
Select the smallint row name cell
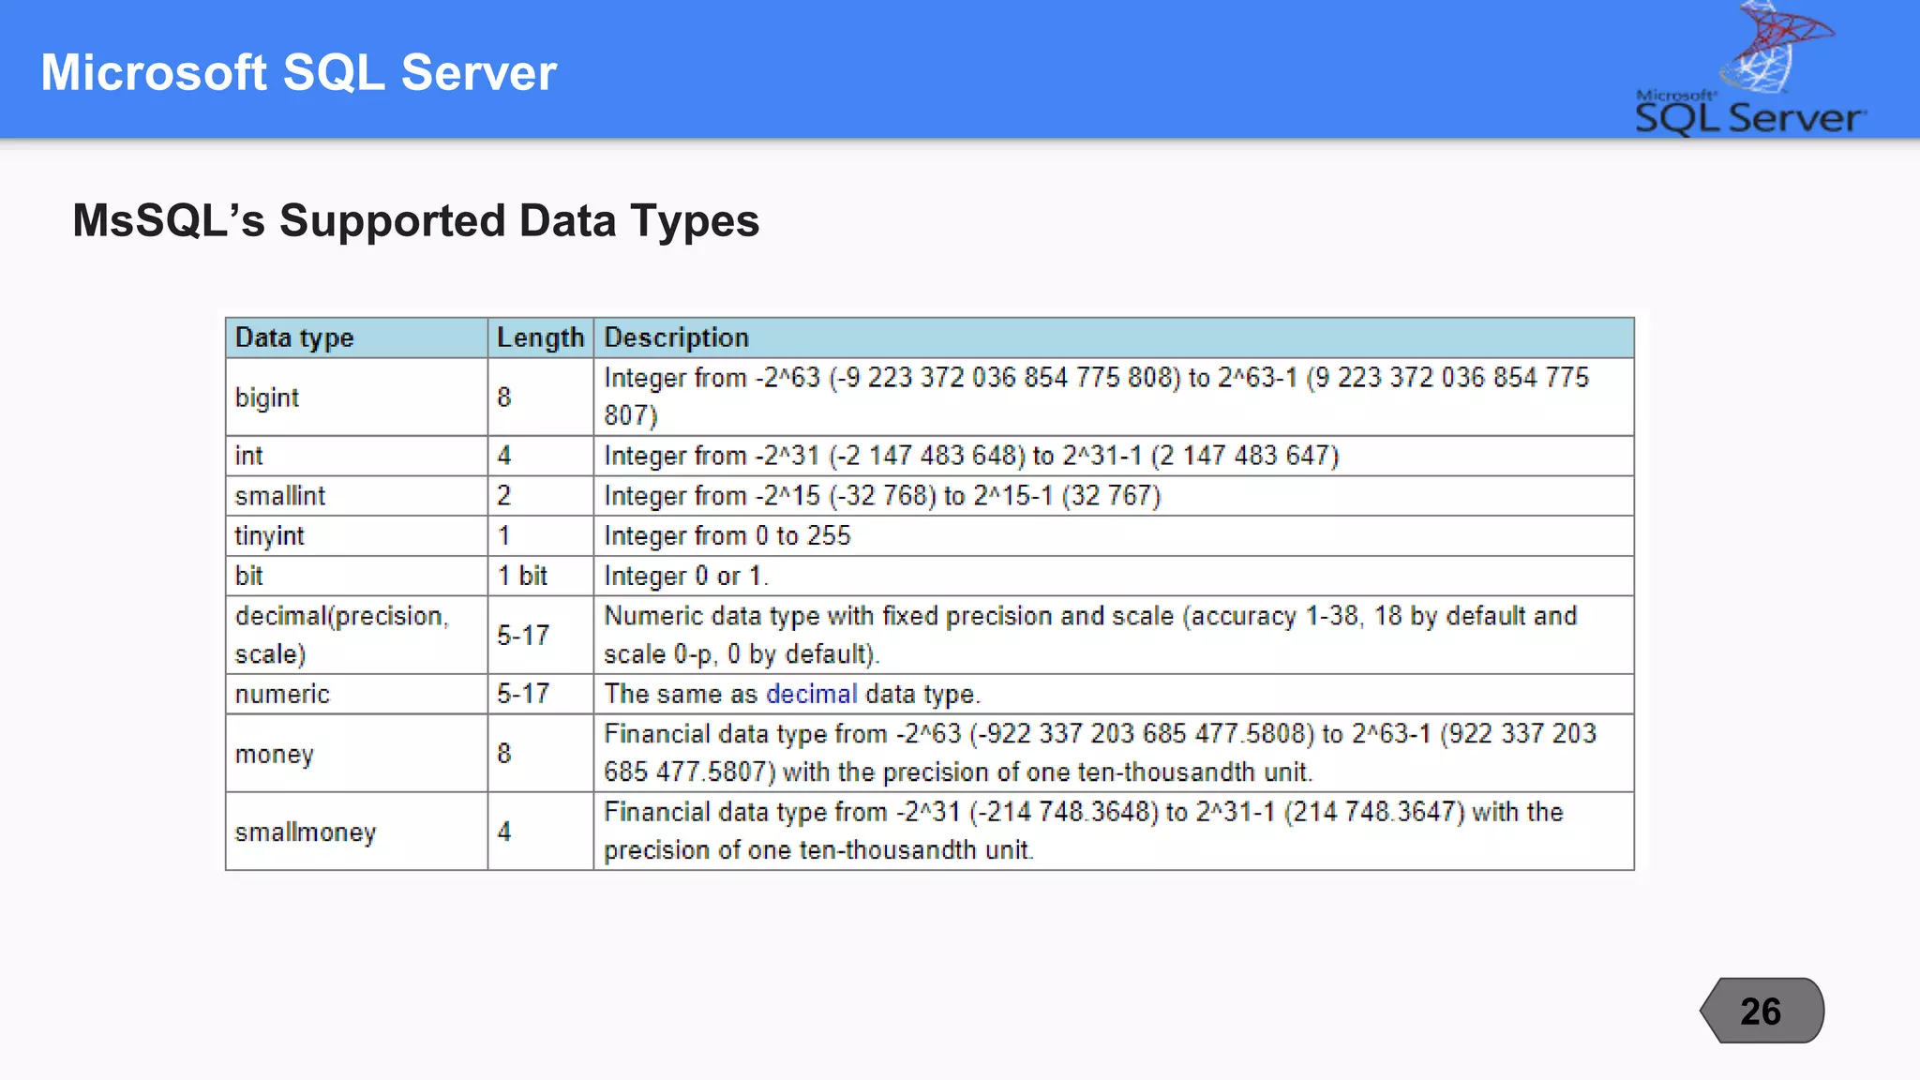click(x=280, y=496)
